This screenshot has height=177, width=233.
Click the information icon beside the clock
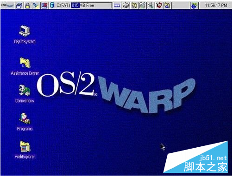tap(194, 6)
